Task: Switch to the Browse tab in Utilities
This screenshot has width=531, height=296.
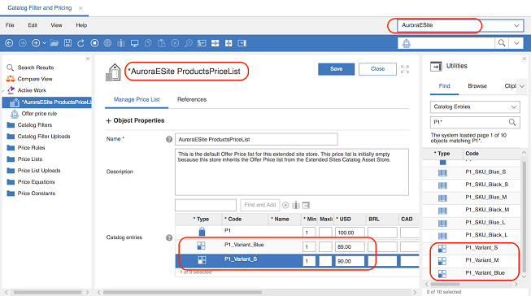Action: point(477,86)
